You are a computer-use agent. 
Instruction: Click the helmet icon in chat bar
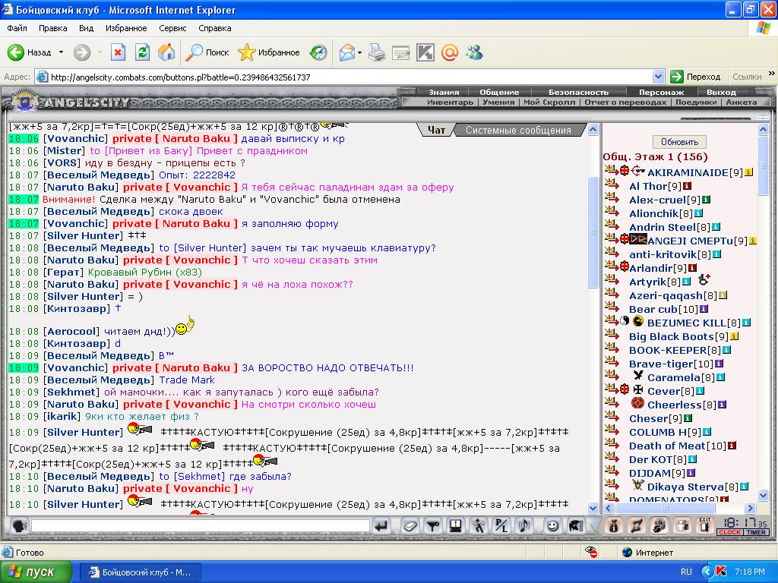point(576,525)
